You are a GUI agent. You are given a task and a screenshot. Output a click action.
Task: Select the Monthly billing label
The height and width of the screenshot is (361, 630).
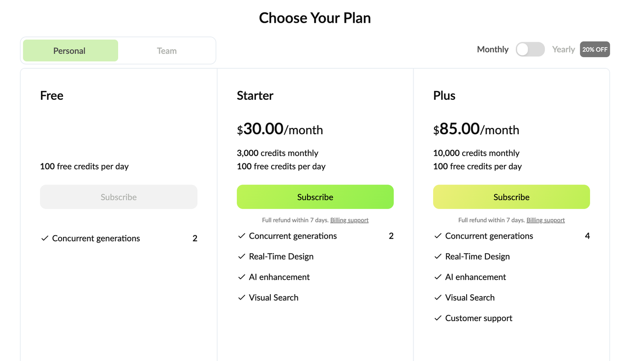tap(493, 49)
